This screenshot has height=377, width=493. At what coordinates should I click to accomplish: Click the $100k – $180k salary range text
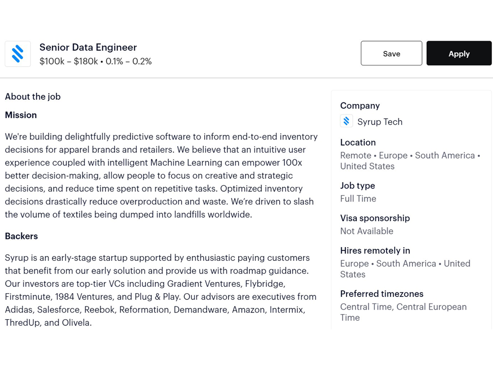point(68,61)
